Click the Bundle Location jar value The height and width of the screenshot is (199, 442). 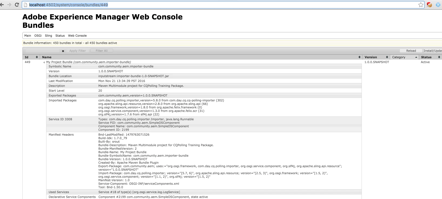point(134,76)
